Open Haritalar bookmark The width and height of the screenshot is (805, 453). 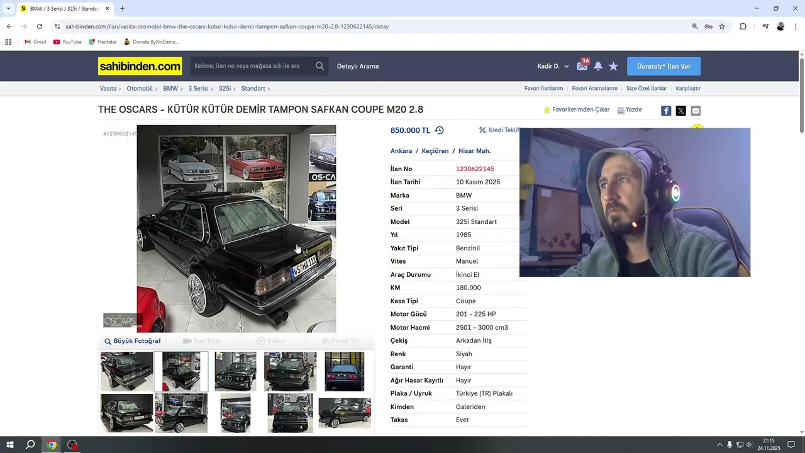coord(103,42)
